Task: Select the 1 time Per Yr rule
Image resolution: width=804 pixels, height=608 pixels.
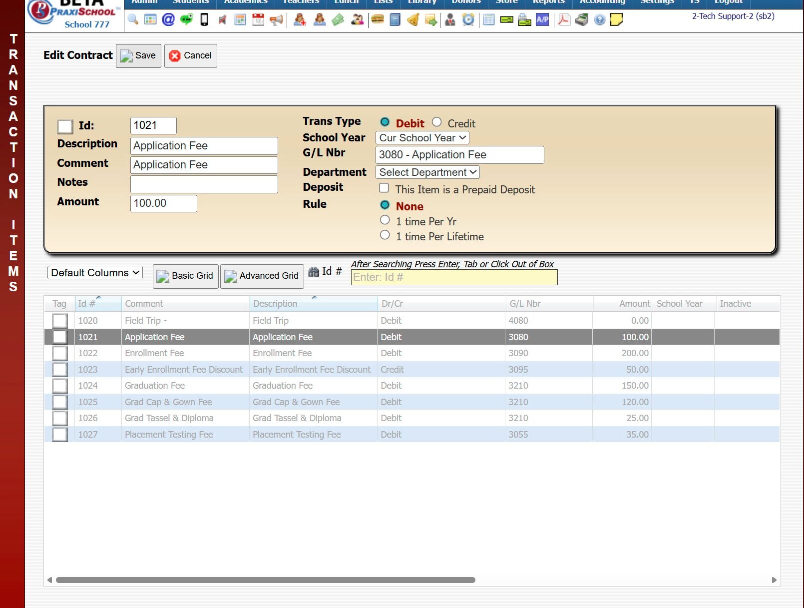Action: coord(385,220)
